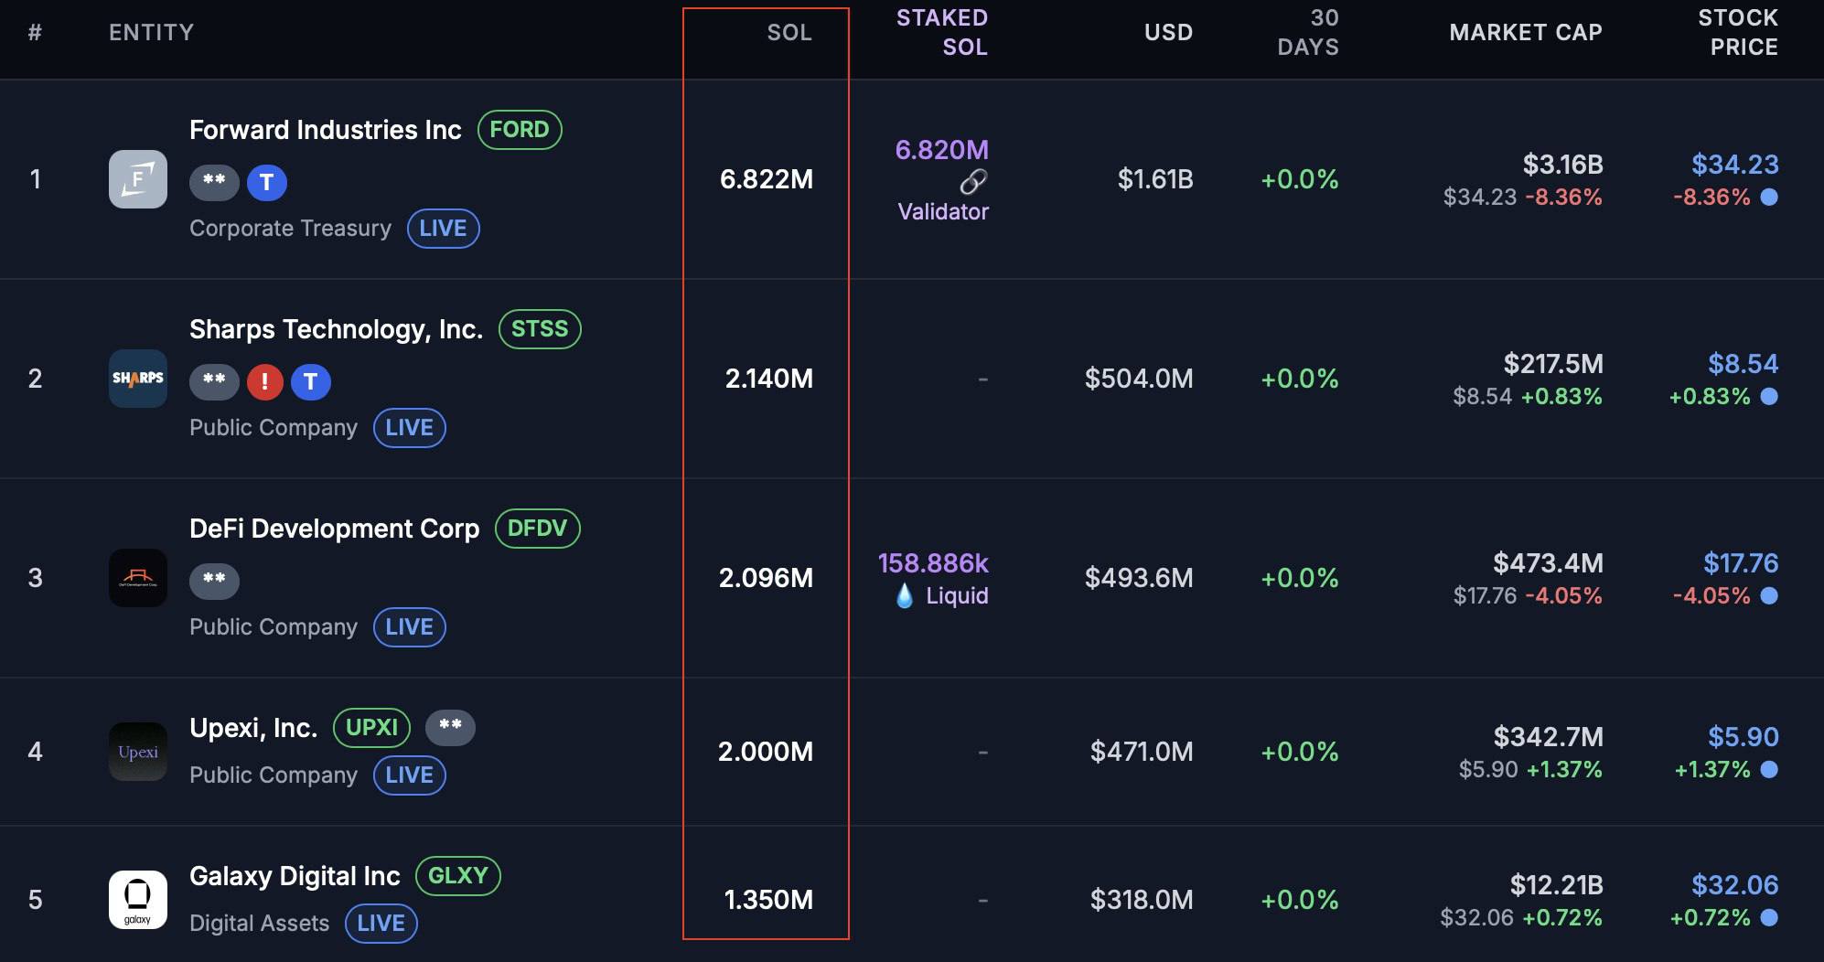Click the Validator label under staked SOL
The image size is (1824, 962).
tap(943, 212)
